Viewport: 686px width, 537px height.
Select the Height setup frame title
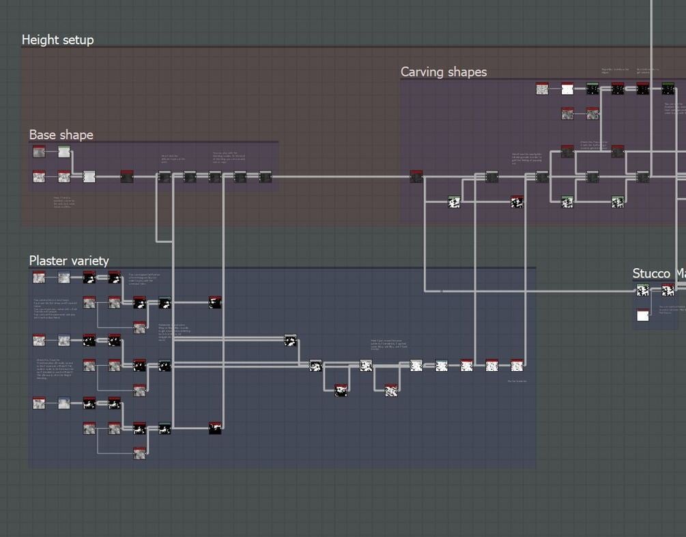click(58, 40)
